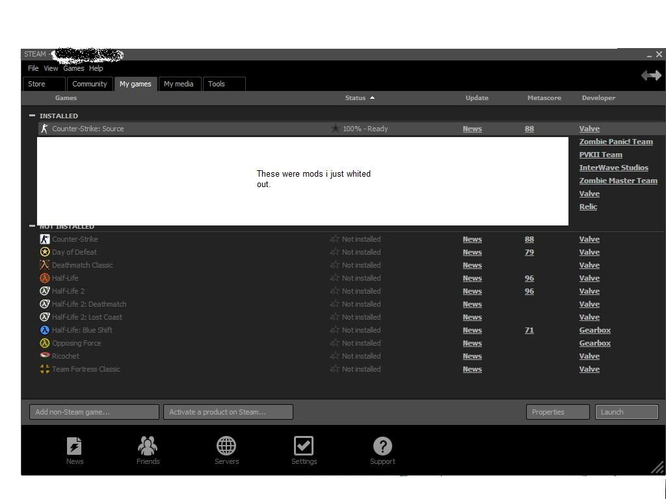Toggle favorite star for Day of Defeat
Viewport: 666px width, 499px height.
tap(335, 252)
